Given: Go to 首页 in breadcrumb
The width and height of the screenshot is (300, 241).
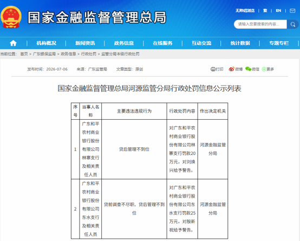Looking at the screenshot, I should point(24,54).
